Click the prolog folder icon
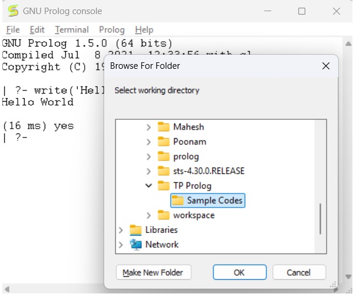The image size is (353, 294). click(x=164, y=156)
